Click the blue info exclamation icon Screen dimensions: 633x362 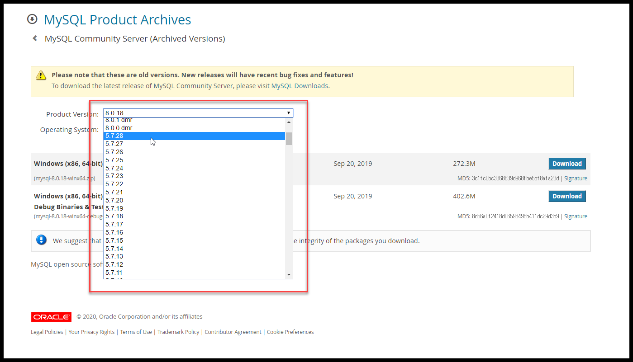[x=42, y=240]
